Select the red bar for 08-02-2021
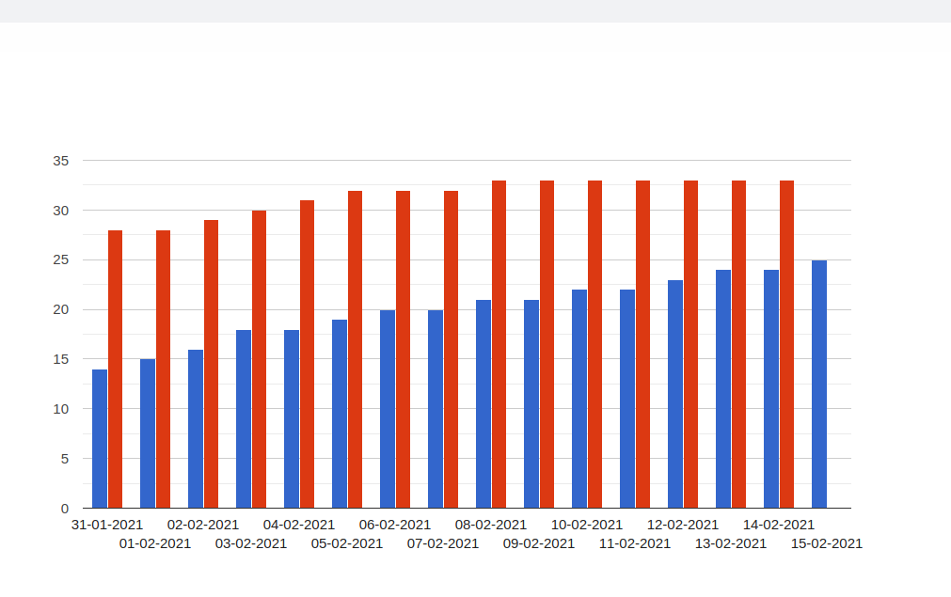Screen dimensions: 951x597 click(499, 344)
